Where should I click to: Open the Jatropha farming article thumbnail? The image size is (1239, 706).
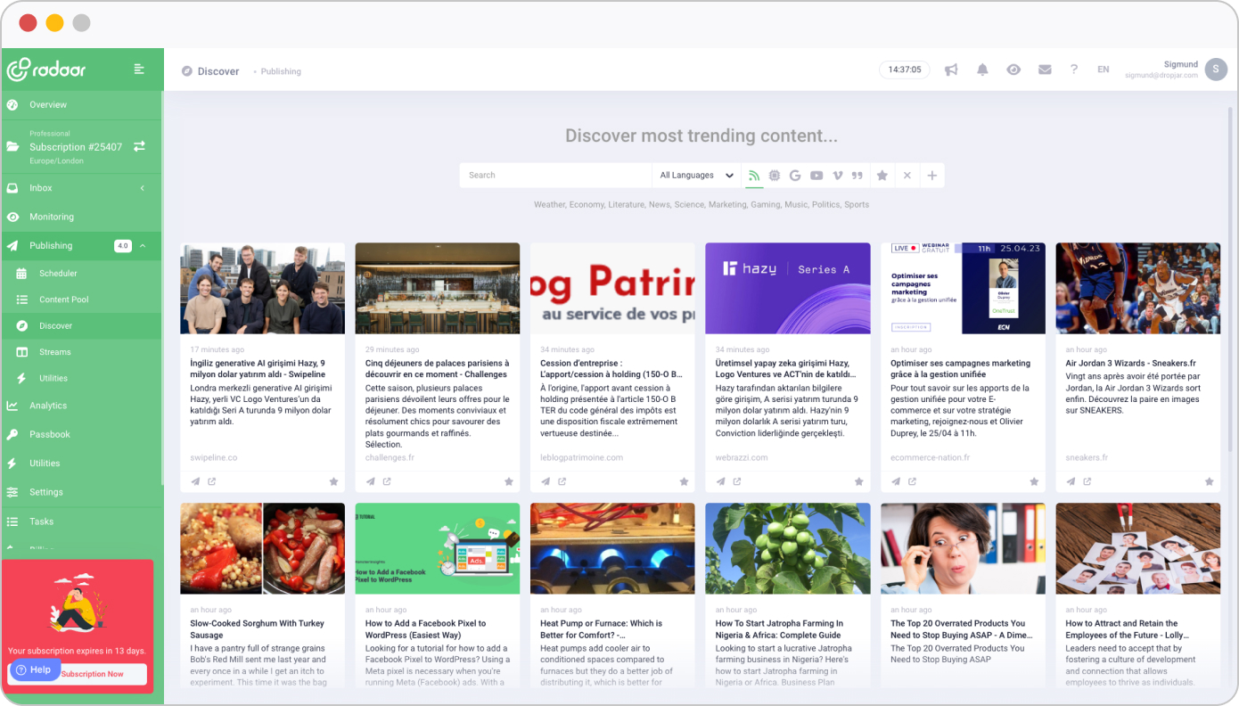(788, 548)
